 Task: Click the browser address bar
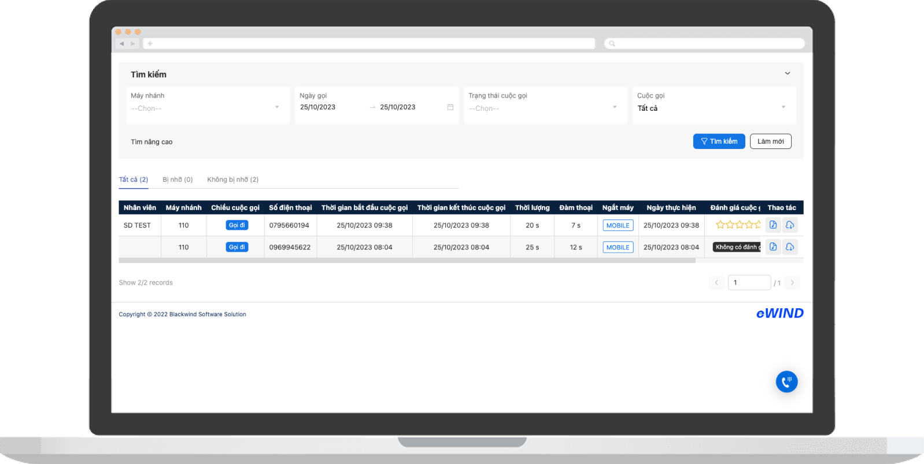coord(369,43)
